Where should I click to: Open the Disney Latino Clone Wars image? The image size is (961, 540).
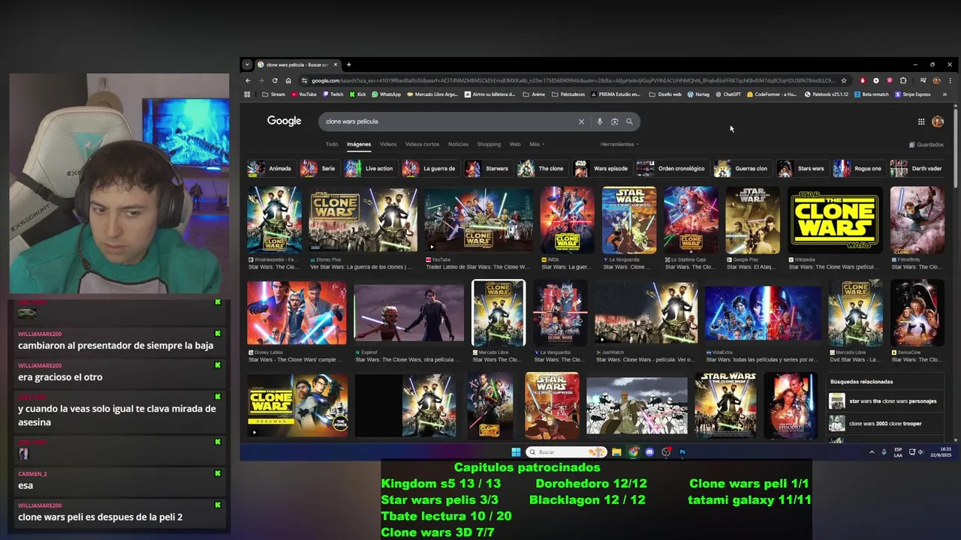(x=297, y=313)
